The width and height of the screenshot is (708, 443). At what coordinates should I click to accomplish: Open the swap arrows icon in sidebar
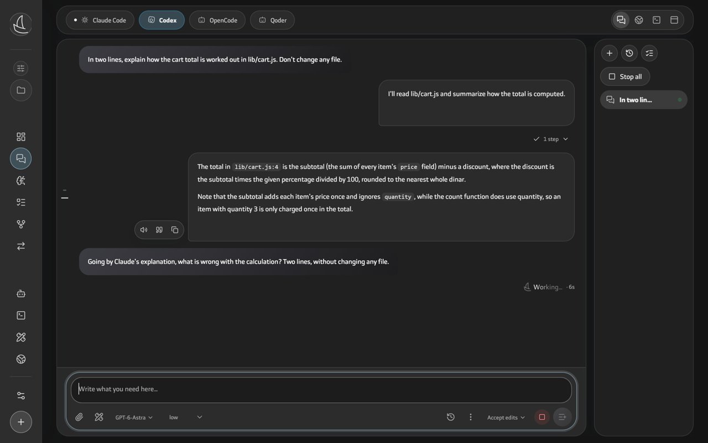coord(21,246)
